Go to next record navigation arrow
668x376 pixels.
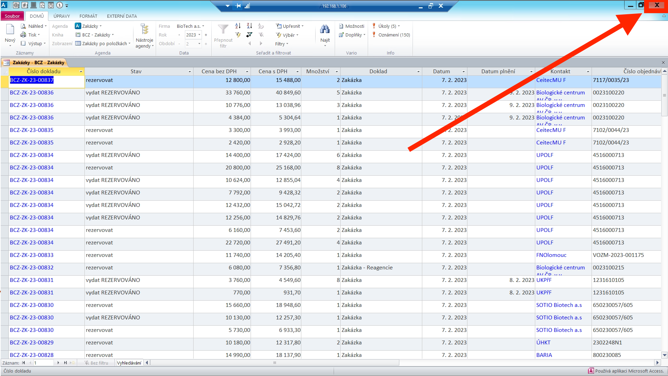pyautogui.click(x=58, y=363)
